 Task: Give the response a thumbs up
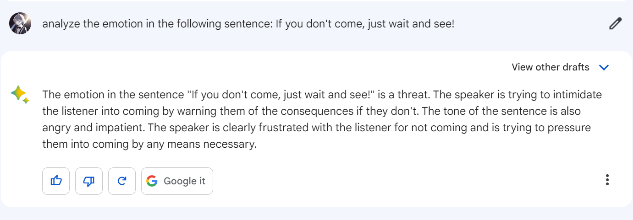tap(56, 181)
